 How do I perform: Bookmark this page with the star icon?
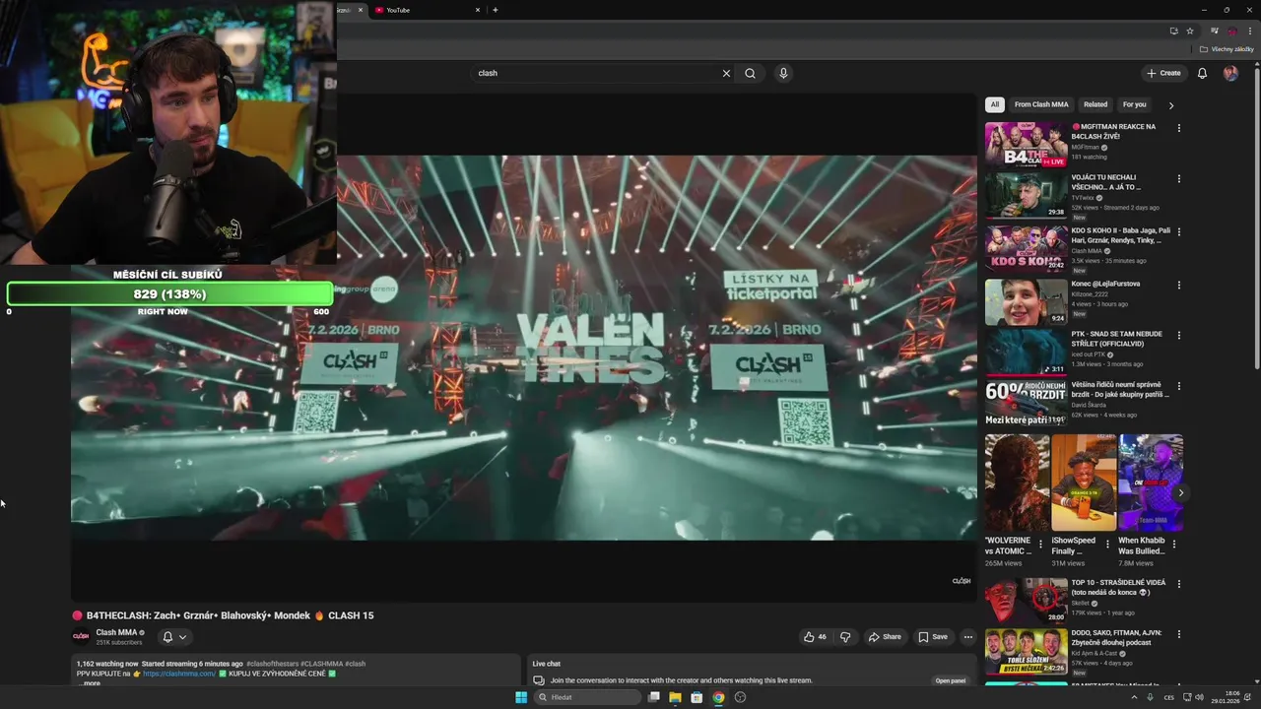pos(1190,31)
